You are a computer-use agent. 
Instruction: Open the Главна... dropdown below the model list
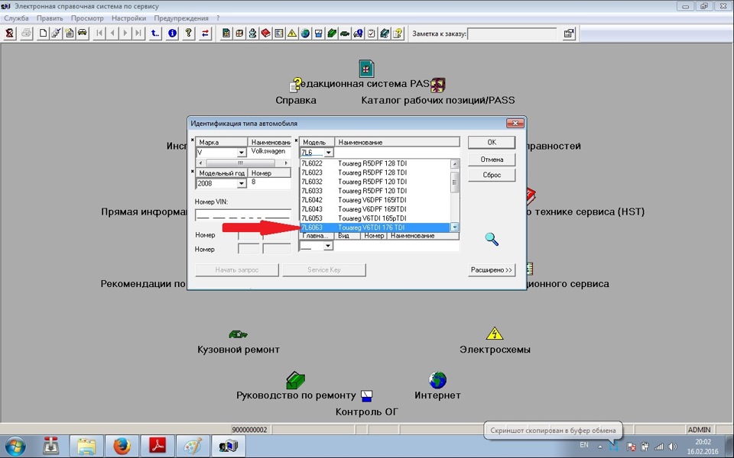[328, 246]
